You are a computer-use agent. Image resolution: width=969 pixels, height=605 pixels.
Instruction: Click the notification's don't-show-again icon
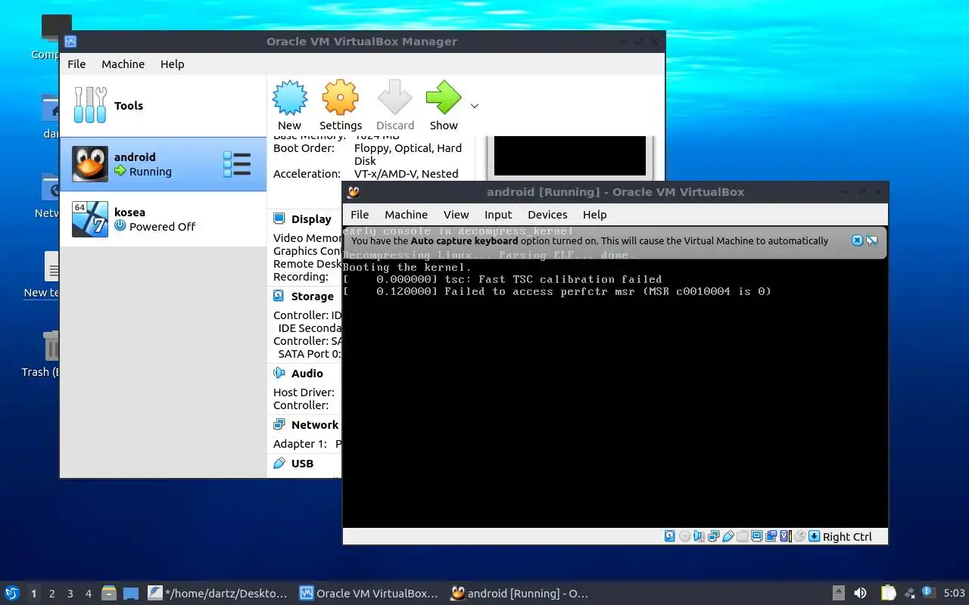[x=872, y=240]
